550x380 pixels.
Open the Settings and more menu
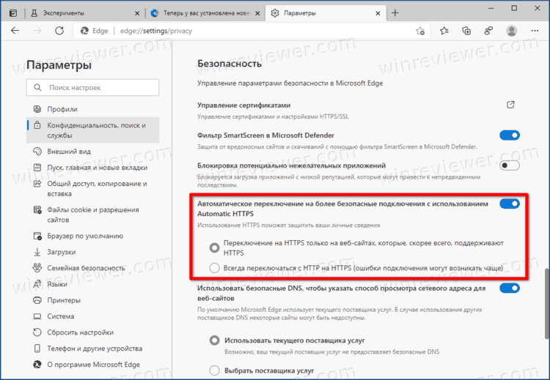[535, 31]
